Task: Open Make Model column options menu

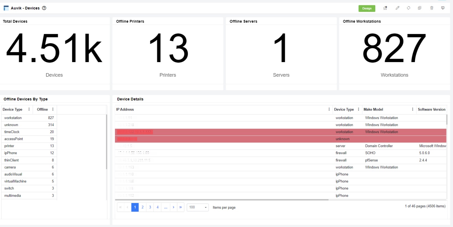Action: coord(412,110)
